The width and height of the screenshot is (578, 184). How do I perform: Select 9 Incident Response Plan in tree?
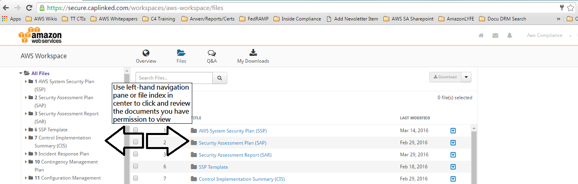coord(62,154)
